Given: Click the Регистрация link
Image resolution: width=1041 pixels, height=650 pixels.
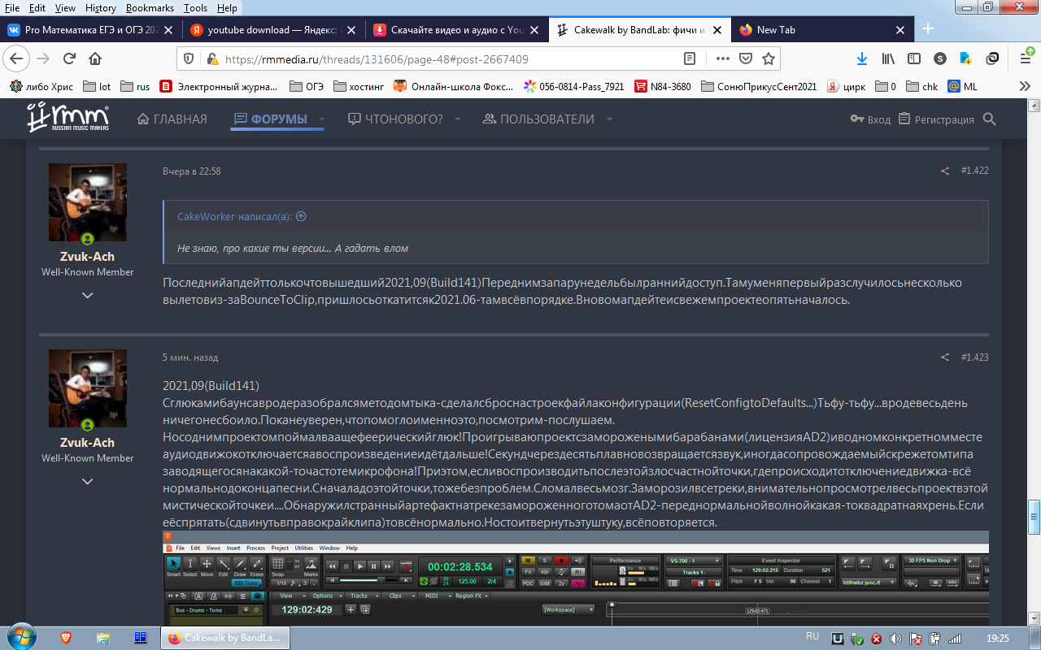Looking at the screenshot, I should [936, 119].
